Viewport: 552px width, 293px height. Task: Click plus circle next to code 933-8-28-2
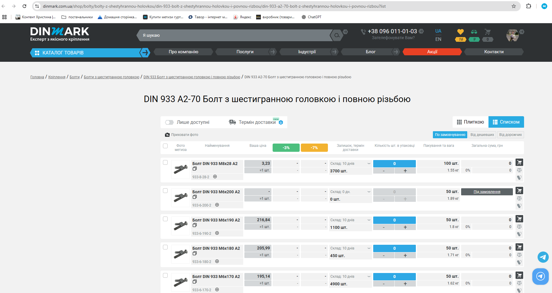point(215,177)
